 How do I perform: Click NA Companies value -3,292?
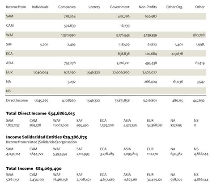tap(71, 82)
